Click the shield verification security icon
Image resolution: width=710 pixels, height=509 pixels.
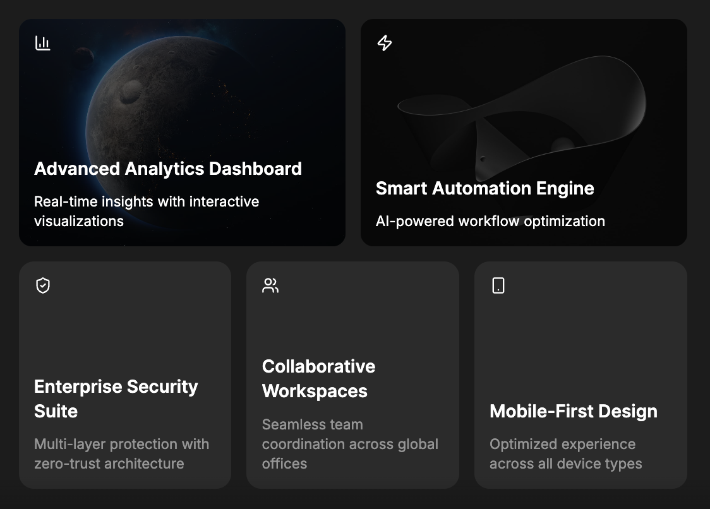tap(42, 285)
